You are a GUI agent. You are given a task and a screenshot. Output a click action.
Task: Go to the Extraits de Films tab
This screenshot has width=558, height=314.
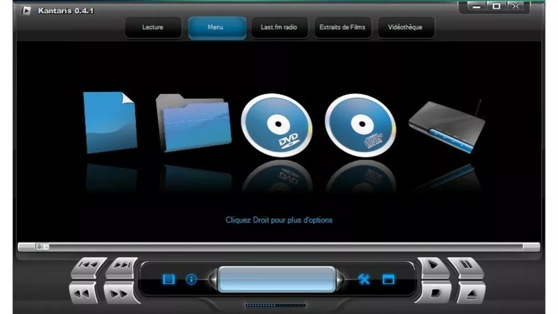(x=342, y=27)
